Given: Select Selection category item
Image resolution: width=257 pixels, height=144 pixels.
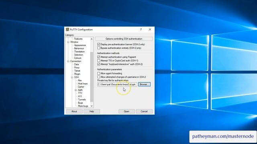Looking at the screenshot, I should 79,55.
